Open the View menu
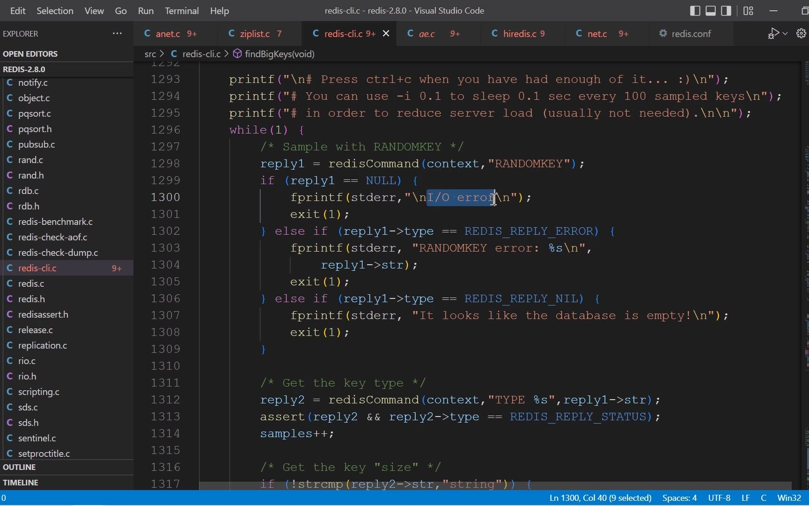The width and height of the screenshot is (809, 506). click(x=94, y=11)
